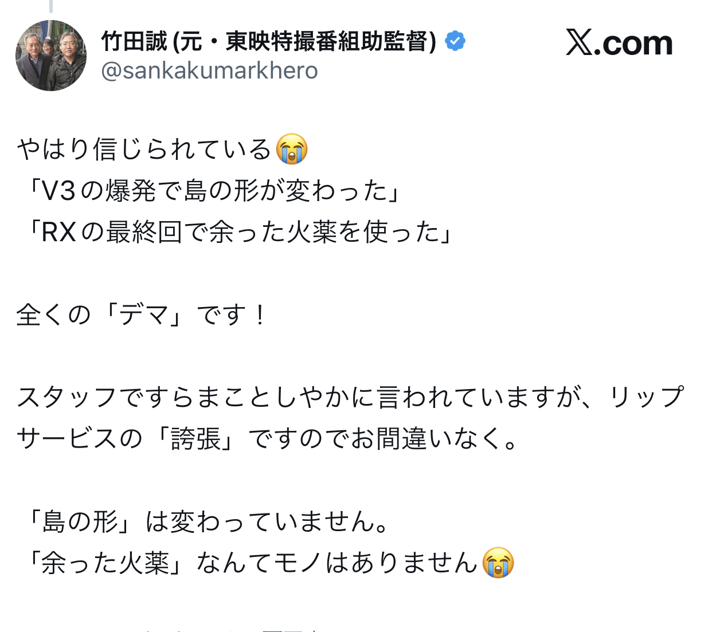Click the text やはり信じられている

pos(144,150)
